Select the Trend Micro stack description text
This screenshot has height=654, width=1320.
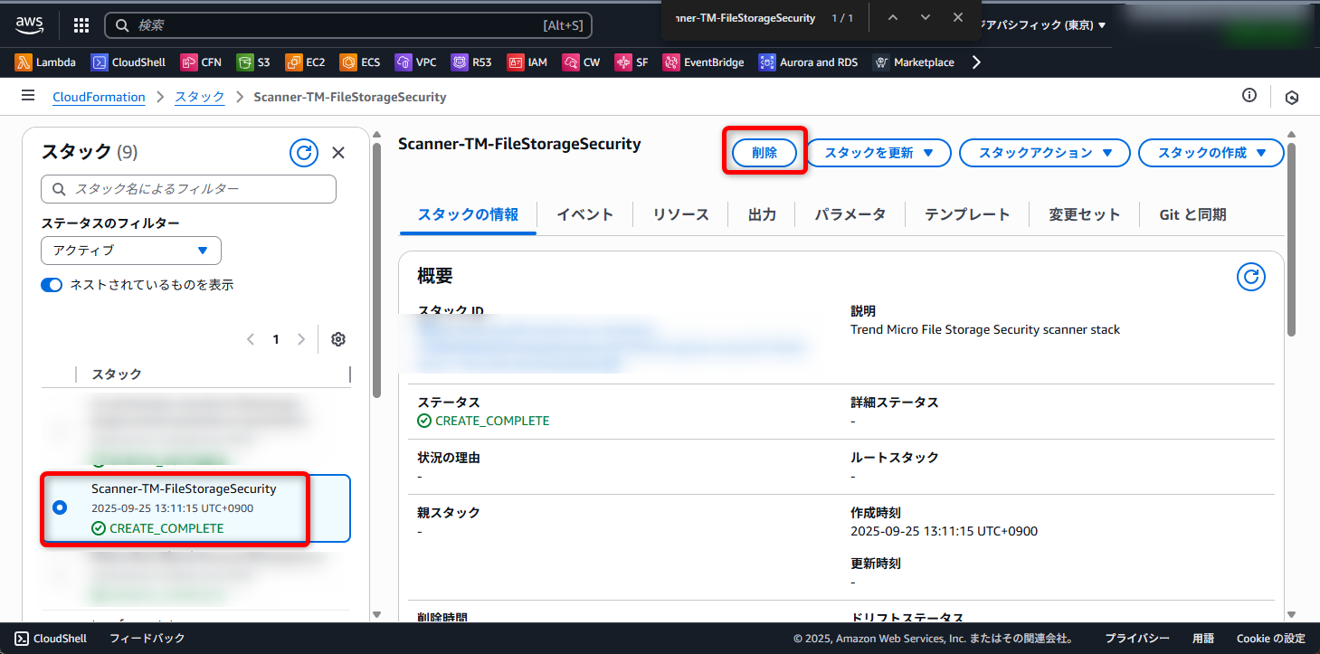click(985, 330)
